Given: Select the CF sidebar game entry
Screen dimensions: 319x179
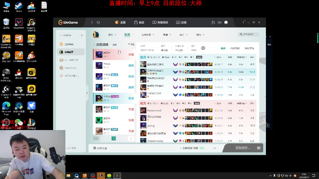Looking at the screenshot, I should (71, 60).
